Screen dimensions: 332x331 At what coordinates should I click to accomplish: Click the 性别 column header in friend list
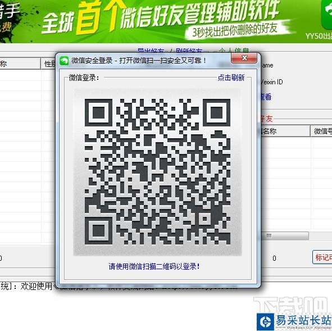coord(48,64)
